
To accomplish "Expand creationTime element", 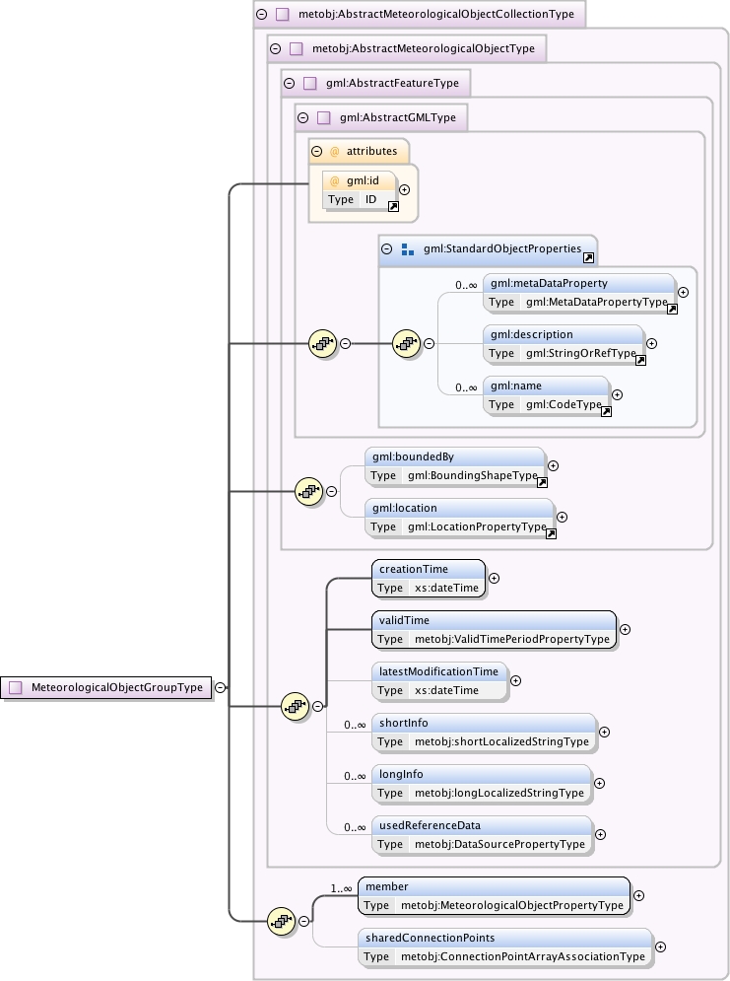I will (494, 578).
